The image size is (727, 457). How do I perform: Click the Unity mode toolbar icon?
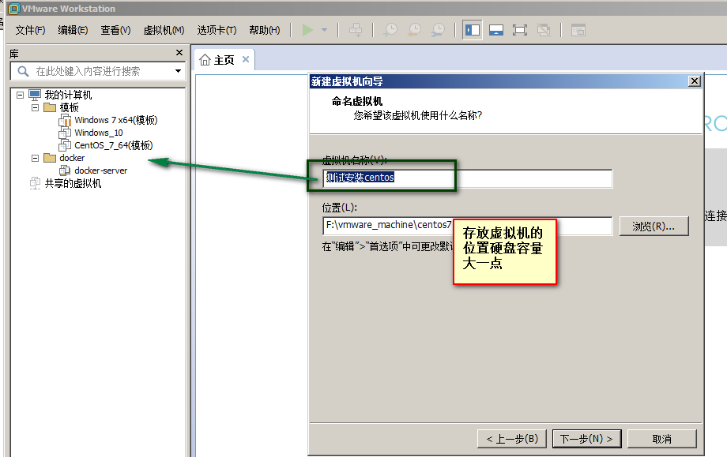544,30
